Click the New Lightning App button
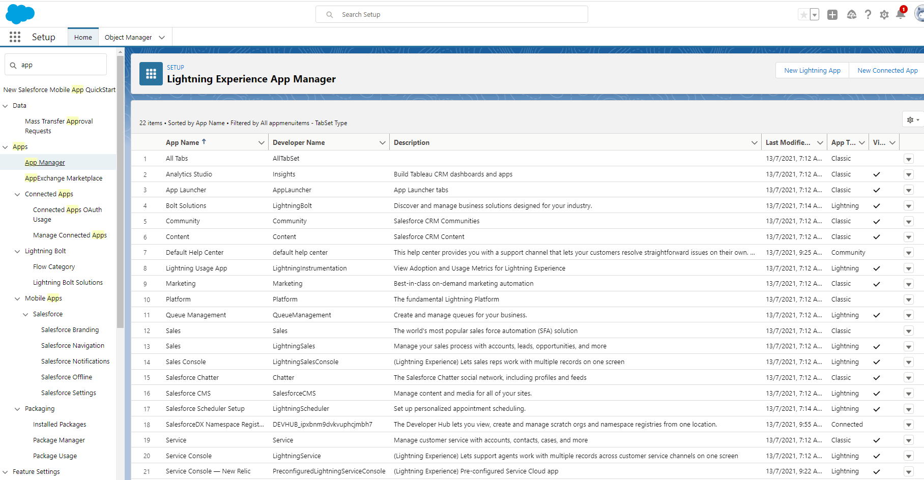This screenshot has height=480, width=924. (812, 71)
